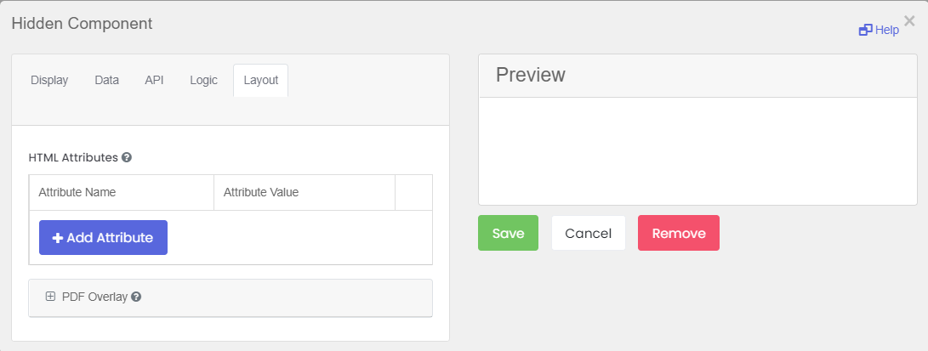Screen dimensions: 928x351
Task: Open the Data tab
Action: coord(106,80)
